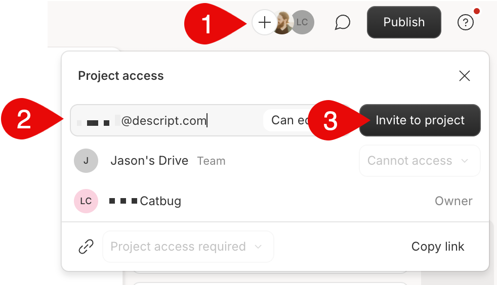
Task: Click the gray LC avatar in header
Action: [303, 22]
